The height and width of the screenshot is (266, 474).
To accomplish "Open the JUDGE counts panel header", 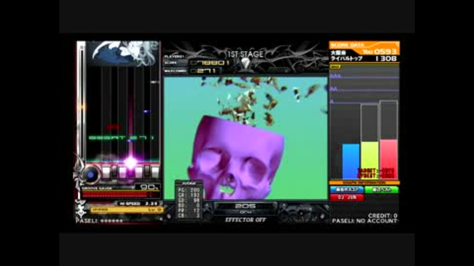I will pos(189,183).
